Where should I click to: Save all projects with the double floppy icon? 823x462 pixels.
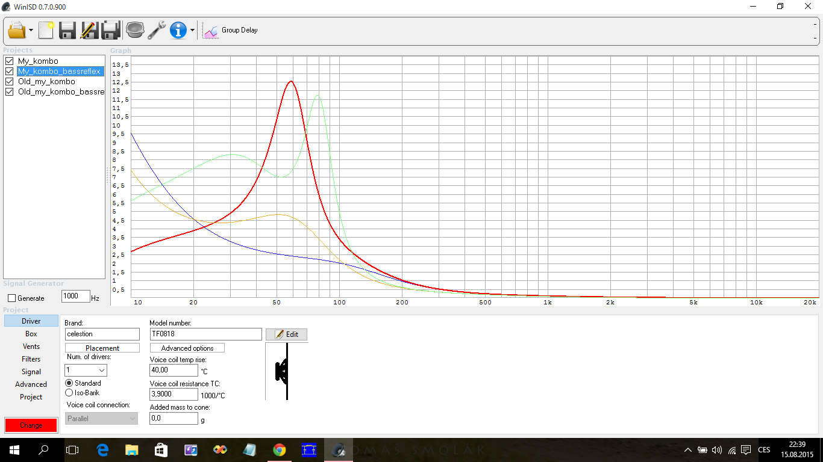tap(111, 30)
